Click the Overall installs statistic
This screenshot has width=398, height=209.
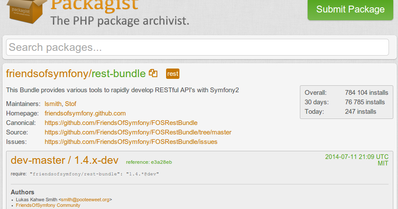tap(346, 93)
